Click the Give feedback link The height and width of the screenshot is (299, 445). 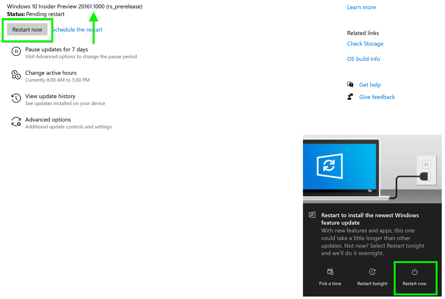(x=377, y=97)
